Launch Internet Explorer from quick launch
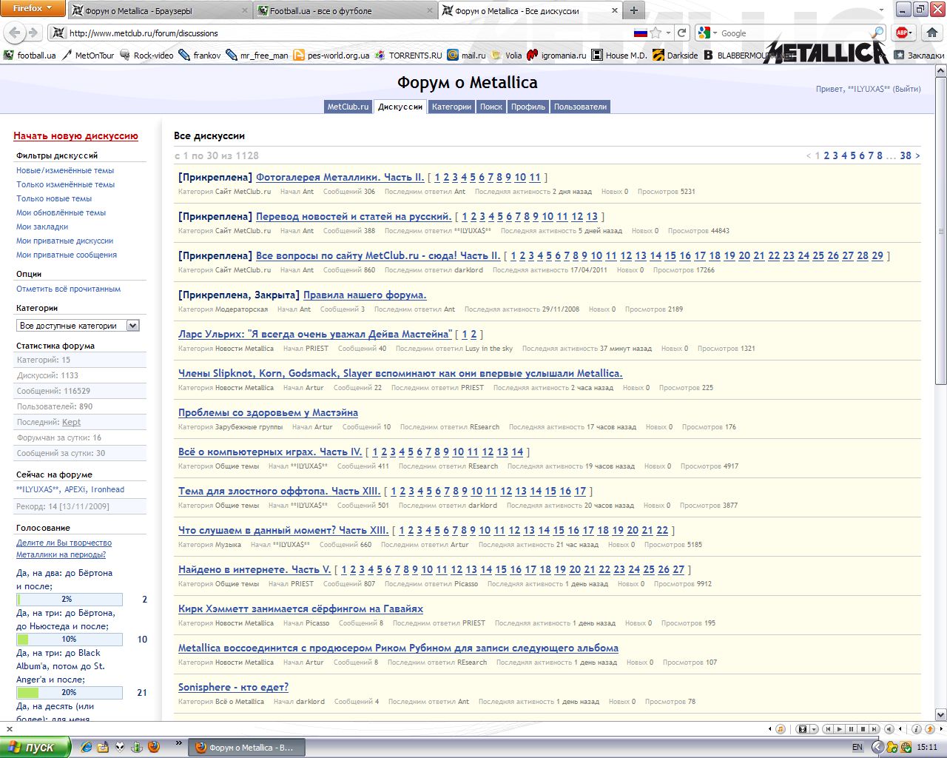 87,747
